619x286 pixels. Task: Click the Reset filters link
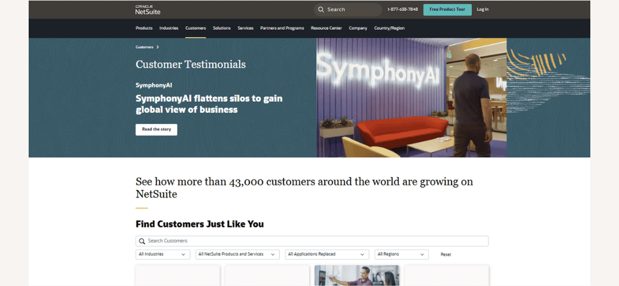(x=446, y=255)
